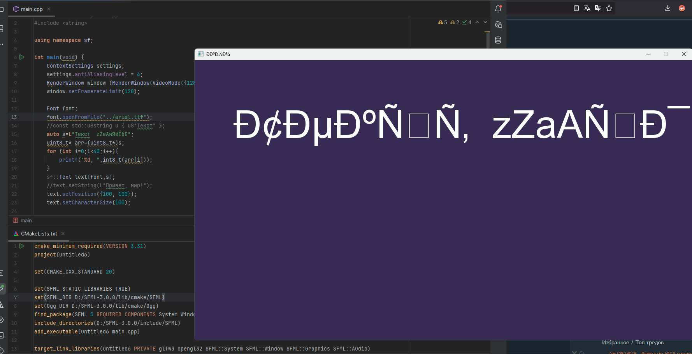Open the Services tool window icon
Viewport: 692px width, 354px height.
[2, 320]
